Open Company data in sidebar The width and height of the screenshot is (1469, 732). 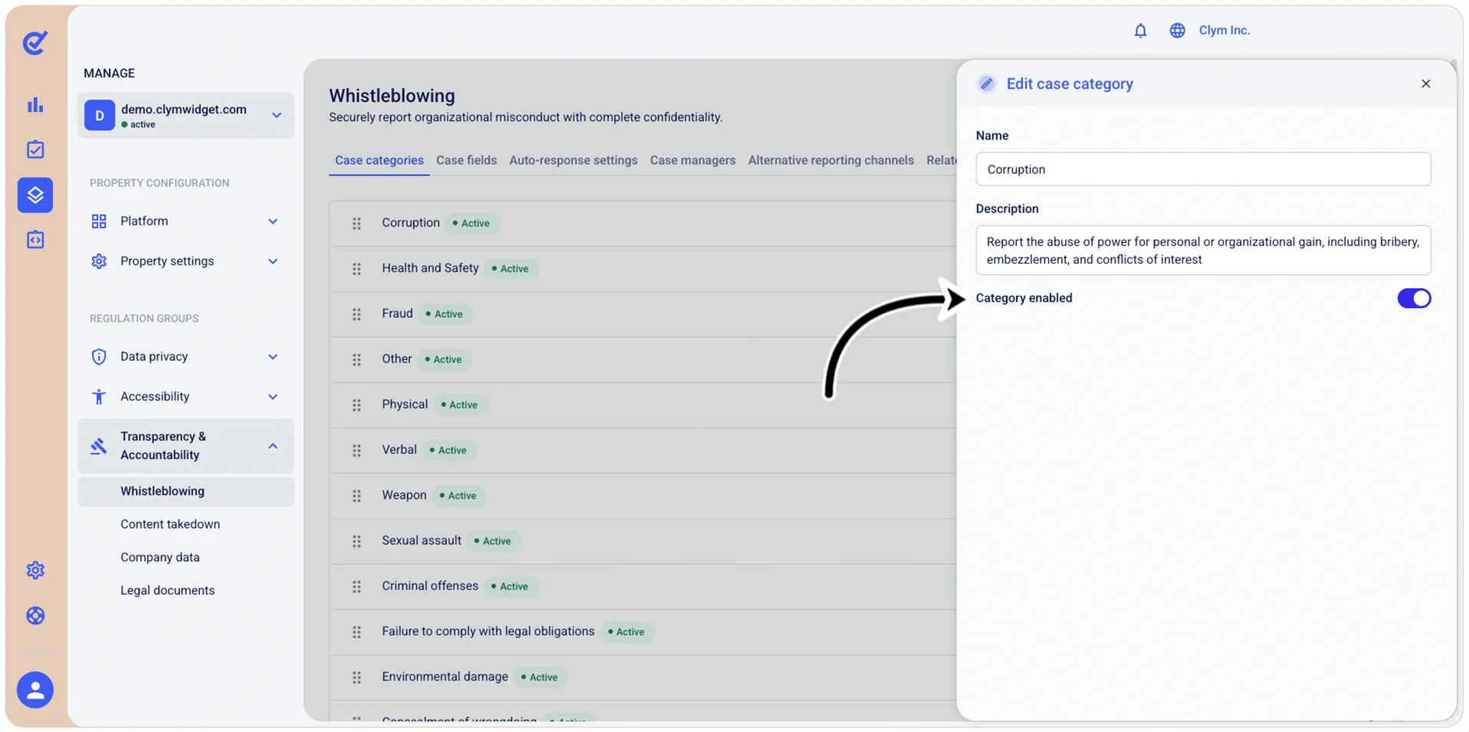click(x=160, y=557)
